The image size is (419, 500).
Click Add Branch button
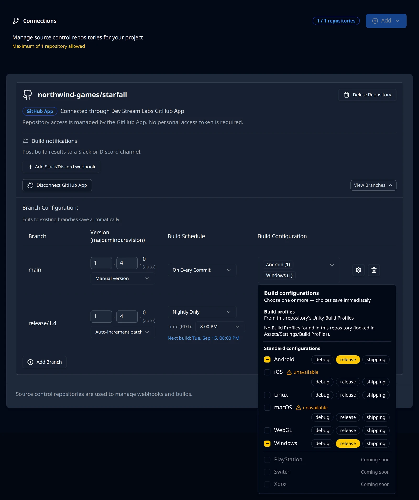coord(44,362)
